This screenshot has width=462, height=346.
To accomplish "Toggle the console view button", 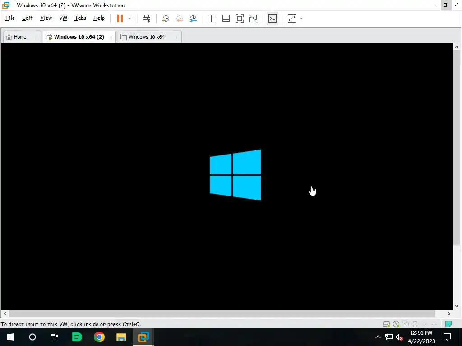I will [x=272, y=18].
